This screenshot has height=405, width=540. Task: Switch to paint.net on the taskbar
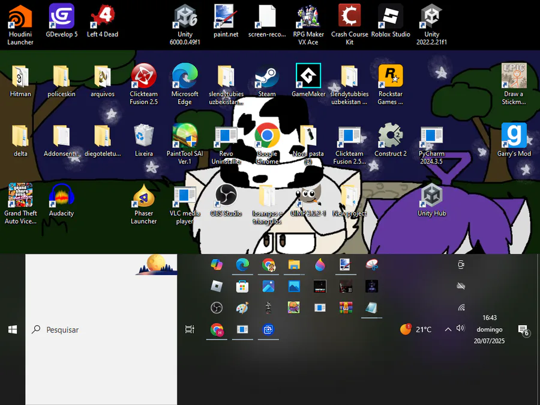click(x=346, y=265)
